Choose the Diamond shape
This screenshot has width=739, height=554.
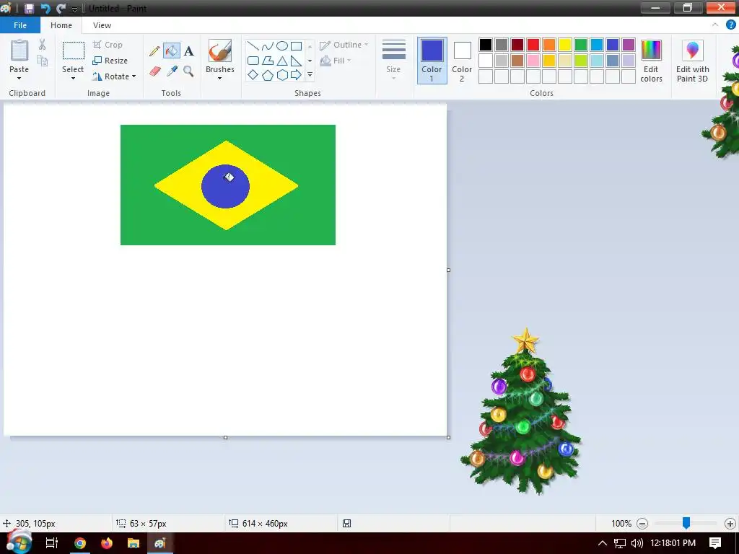[253, 75]
